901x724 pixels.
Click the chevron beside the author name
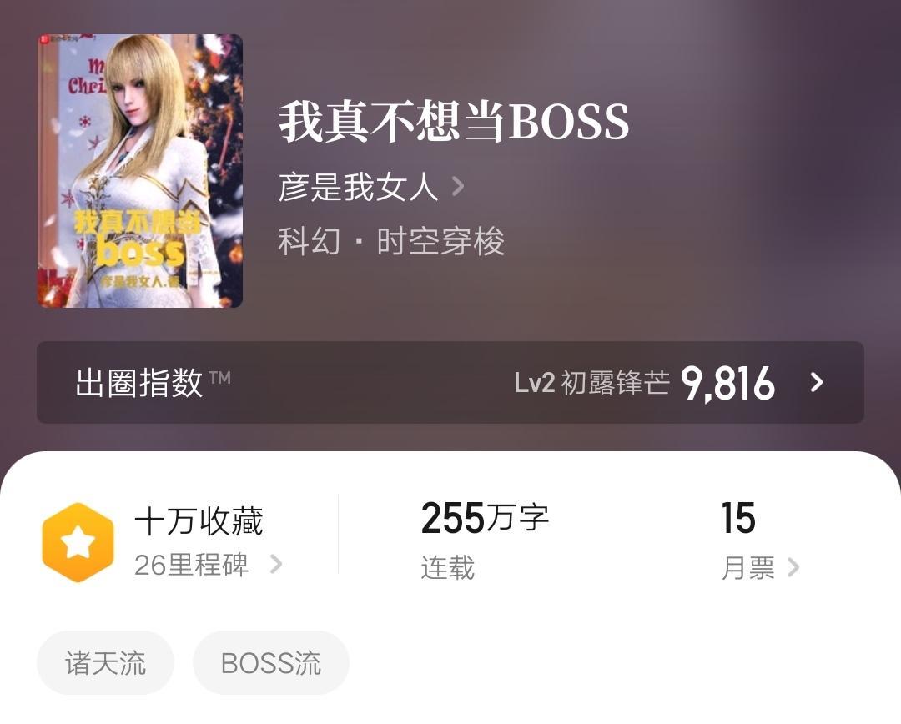[x=457, y=187]
